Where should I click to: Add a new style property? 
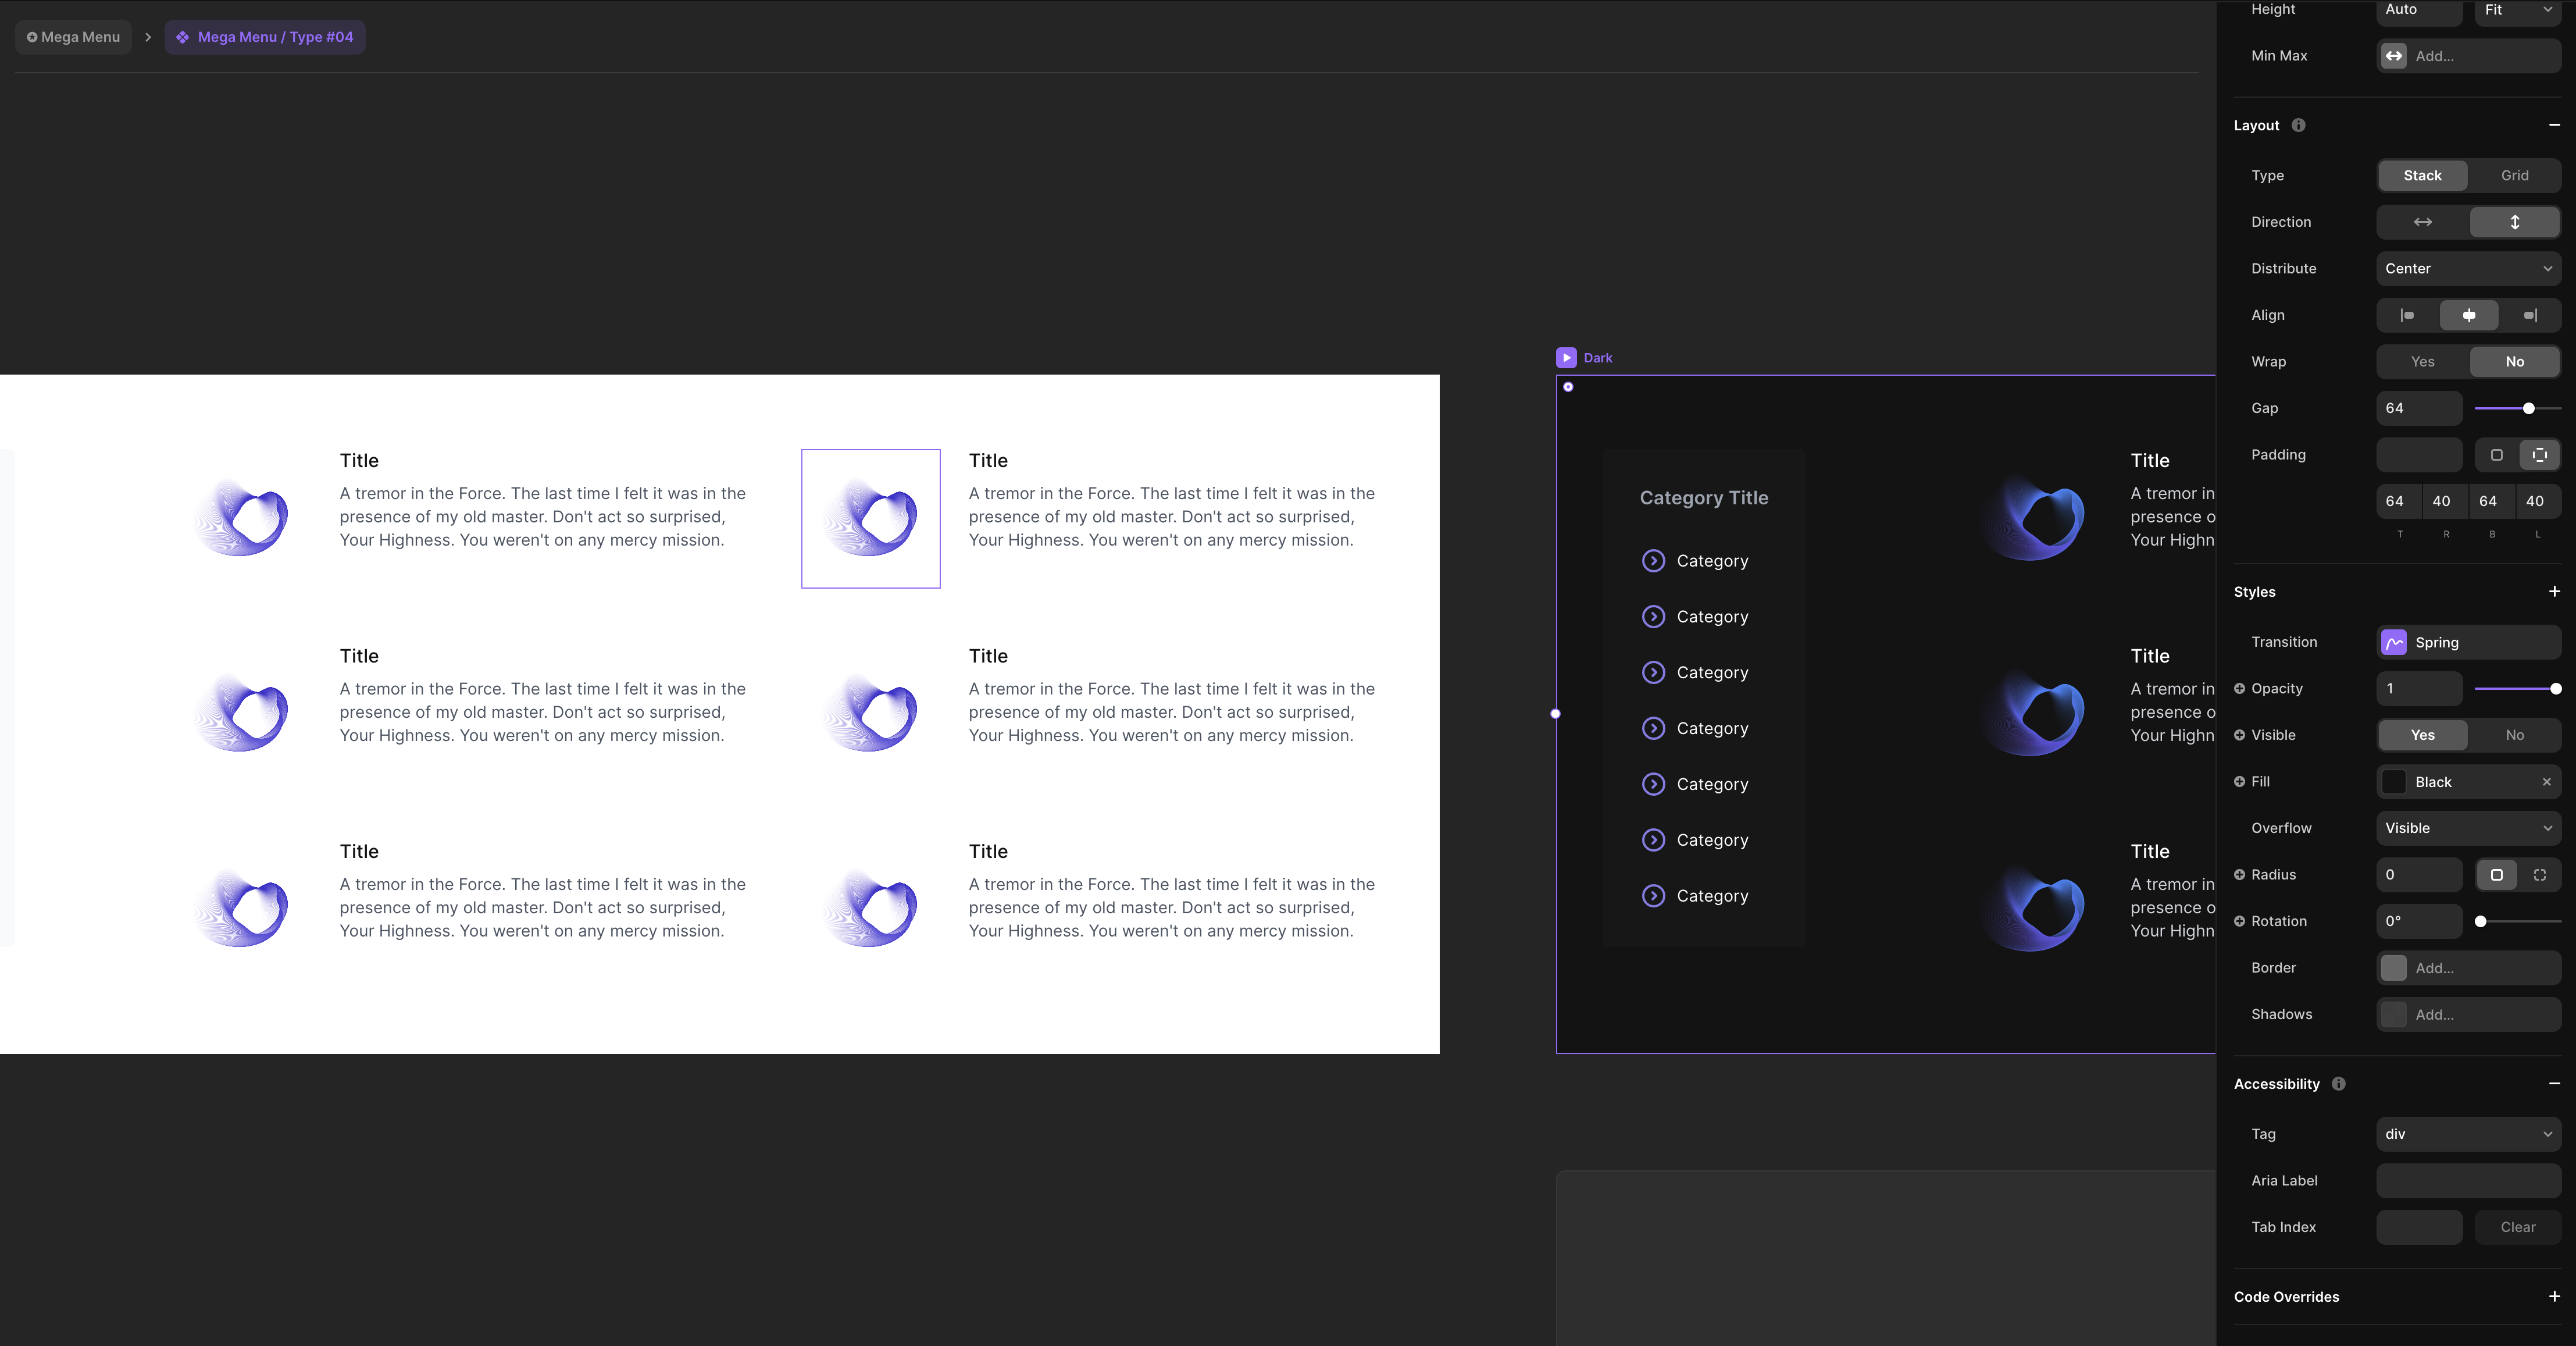[x=2554, y=592]
